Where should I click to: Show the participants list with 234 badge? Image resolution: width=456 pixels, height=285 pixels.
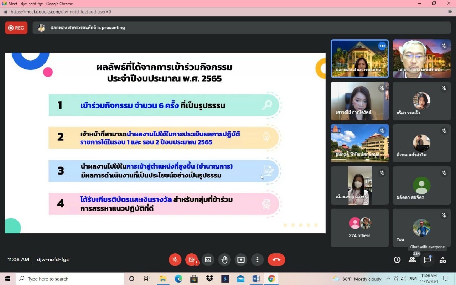pyautogui.click(x=412, y=260)
